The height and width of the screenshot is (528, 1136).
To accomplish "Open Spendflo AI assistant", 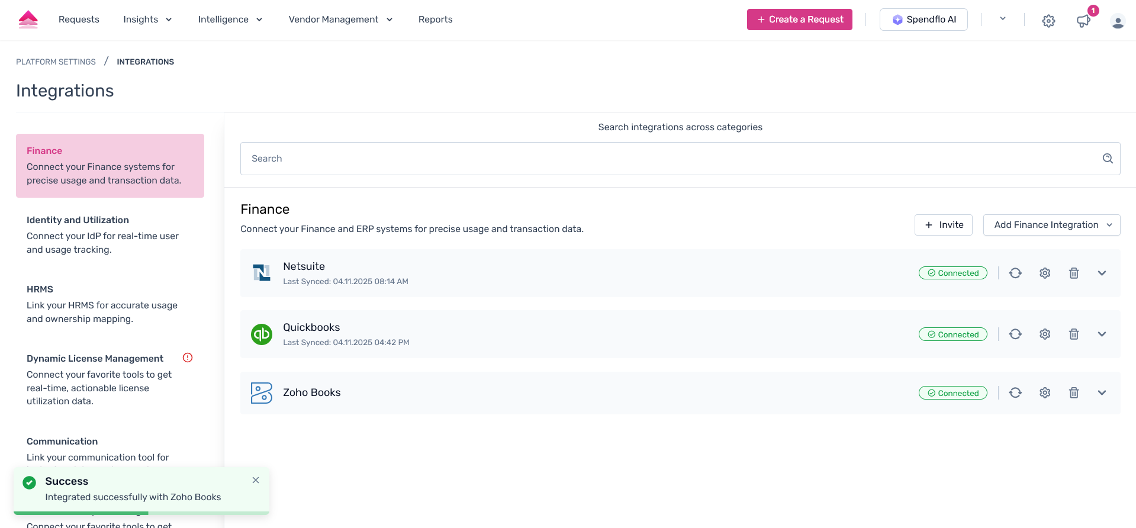I will (923, 20).
